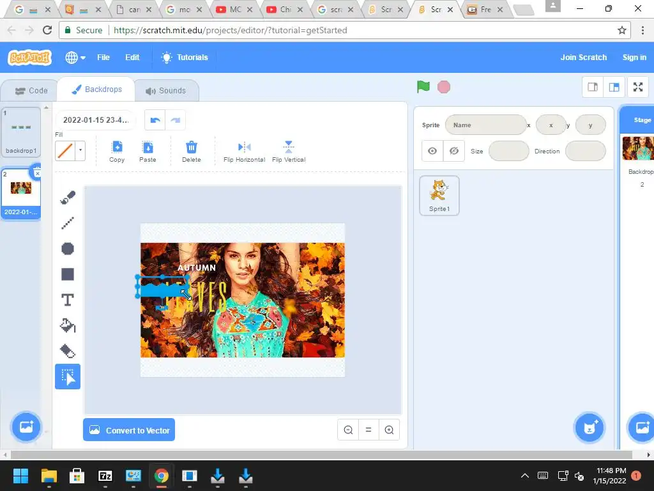Screen dimensions: 654x491
Task: Paste the copied selection
Action: pos(148,152)
